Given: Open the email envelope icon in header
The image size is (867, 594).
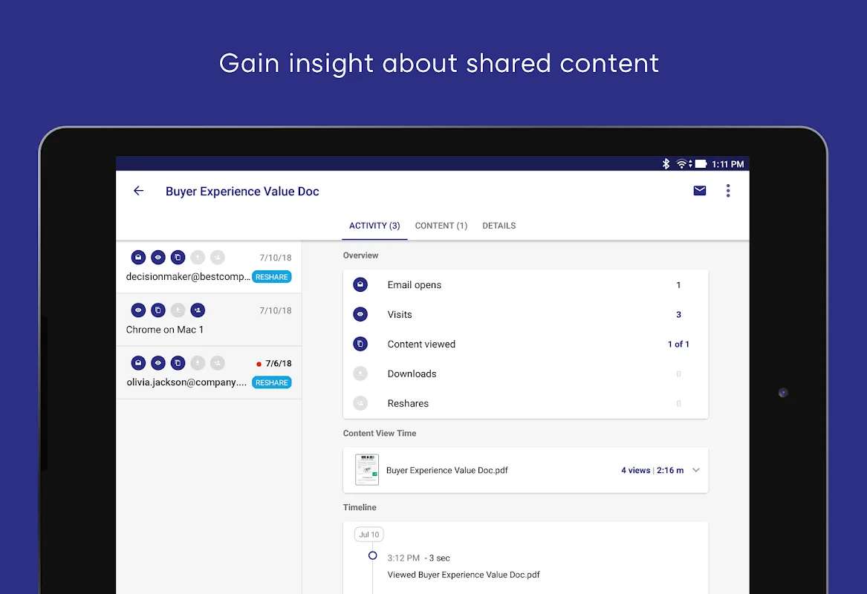Looking at the screenshot, I should click(x=699, y=191).
